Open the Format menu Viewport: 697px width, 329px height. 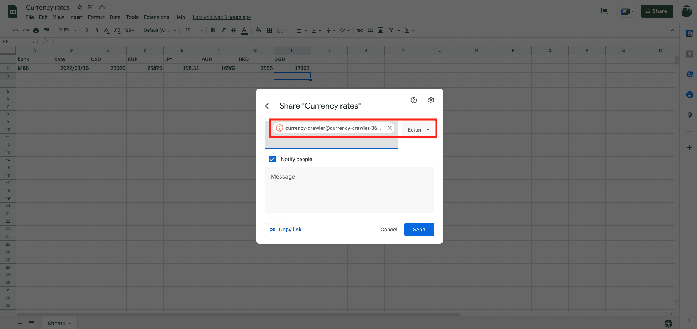[x=96, y=17]
